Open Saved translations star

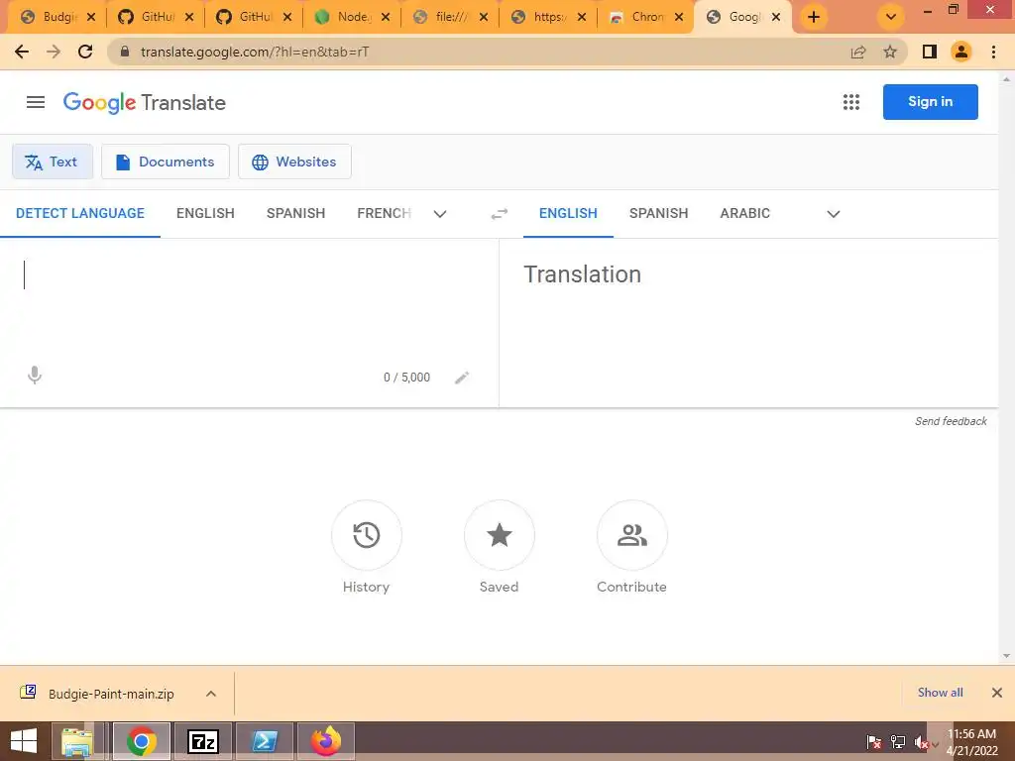(x=500, y=535)
